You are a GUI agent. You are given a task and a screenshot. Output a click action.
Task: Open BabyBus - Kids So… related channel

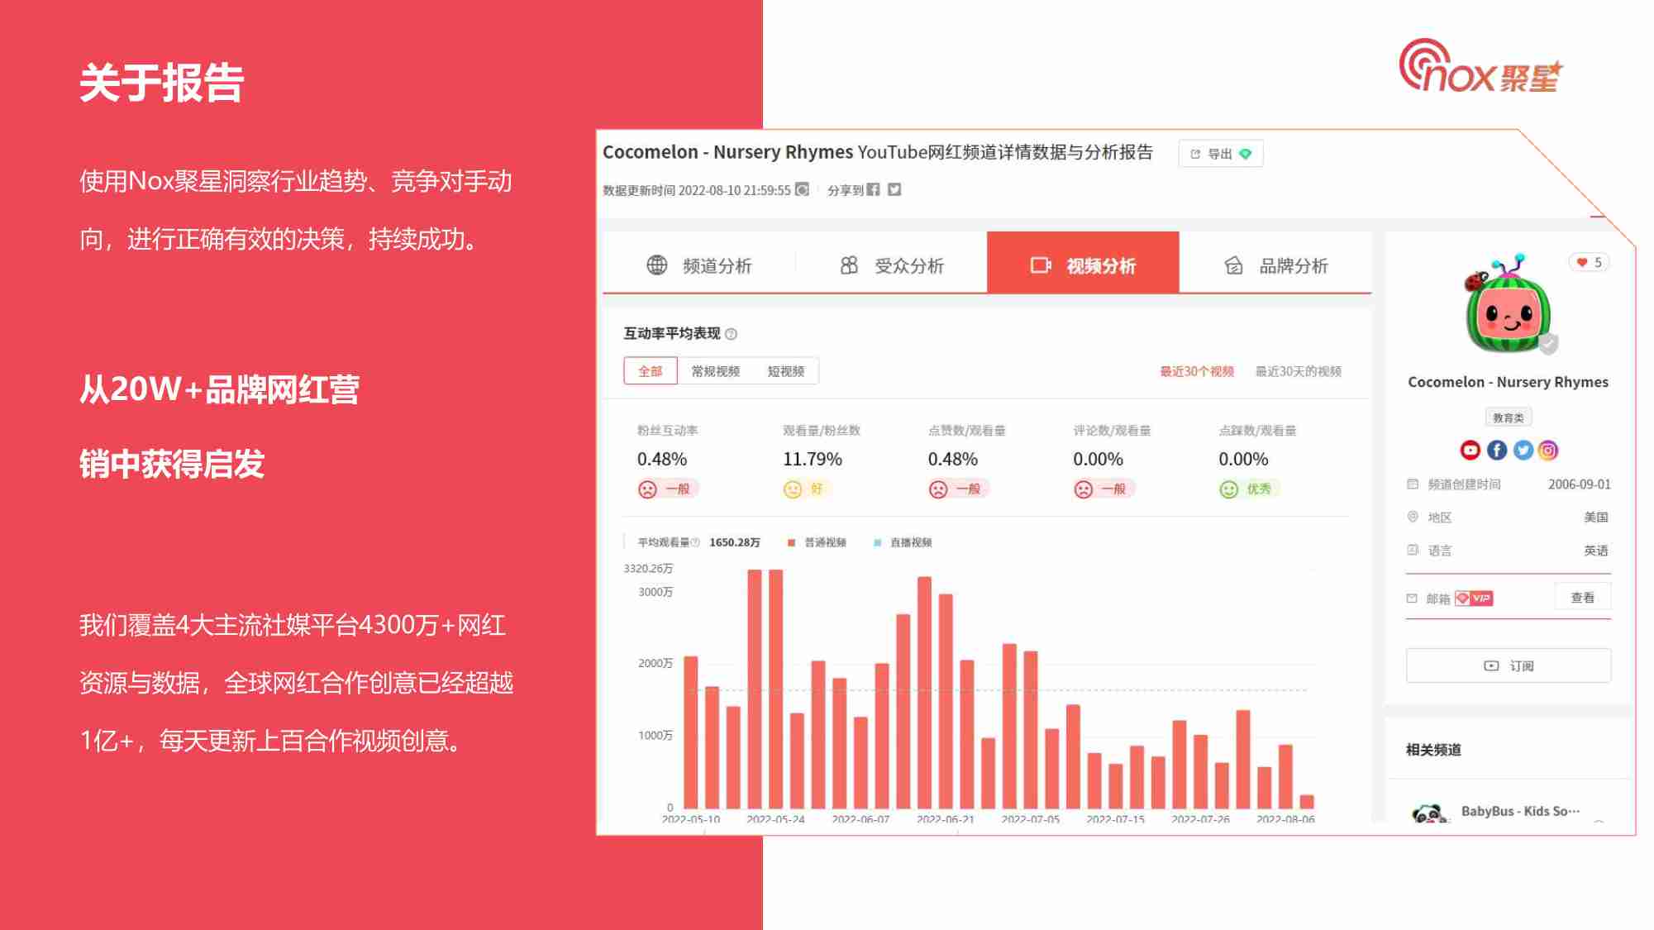coord(1519,811)
